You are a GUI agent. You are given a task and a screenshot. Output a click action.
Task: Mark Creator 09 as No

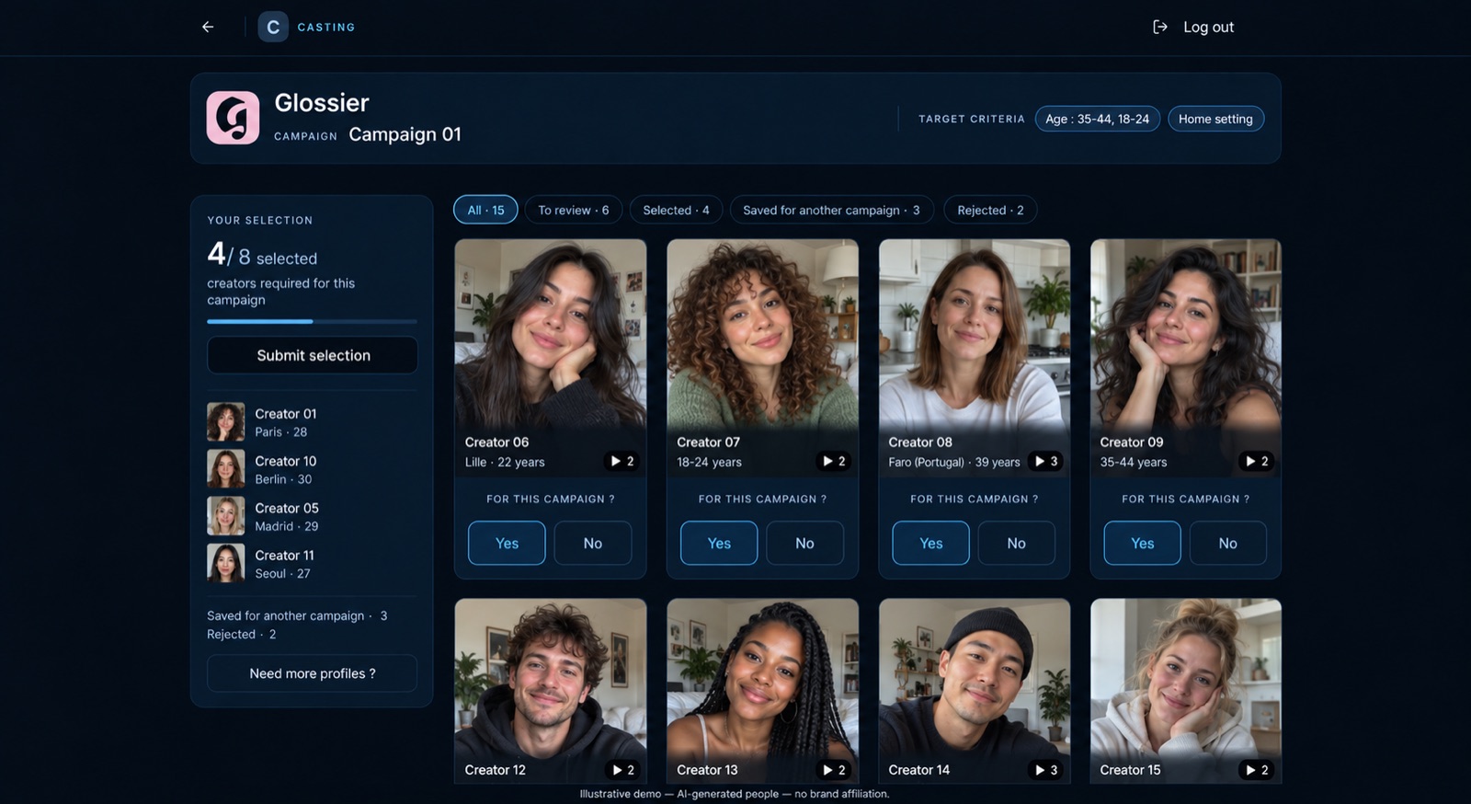1227,543
